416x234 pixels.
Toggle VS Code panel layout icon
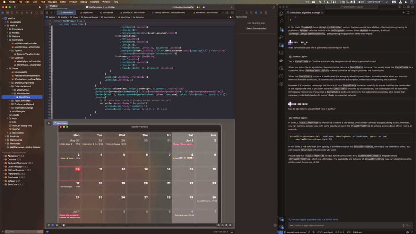404,7
